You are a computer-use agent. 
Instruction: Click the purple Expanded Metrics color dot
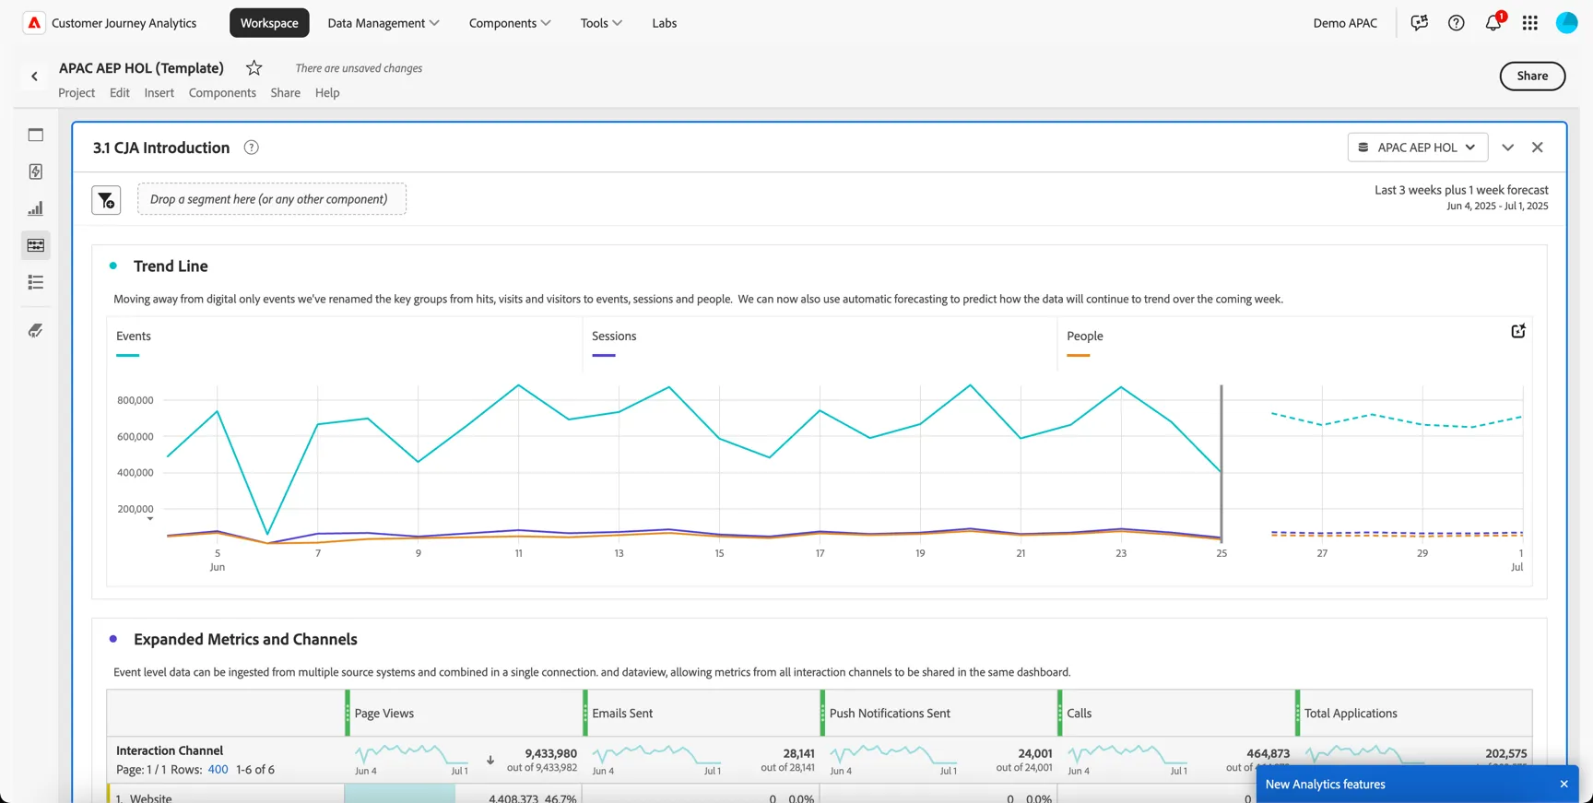click(113, 639)
